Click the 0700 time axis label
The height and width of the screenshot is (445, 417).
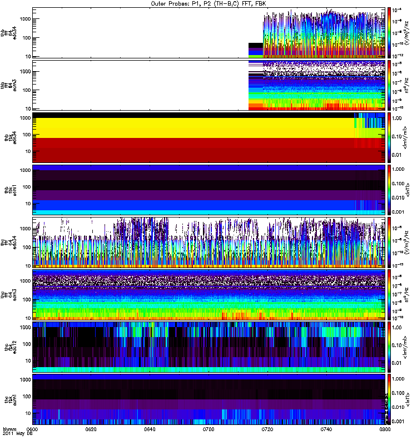[x=209, y=430]
